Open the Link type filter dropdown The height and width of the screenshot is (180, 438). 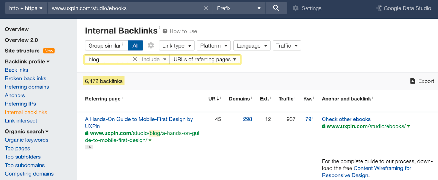[x=177, y=46]
